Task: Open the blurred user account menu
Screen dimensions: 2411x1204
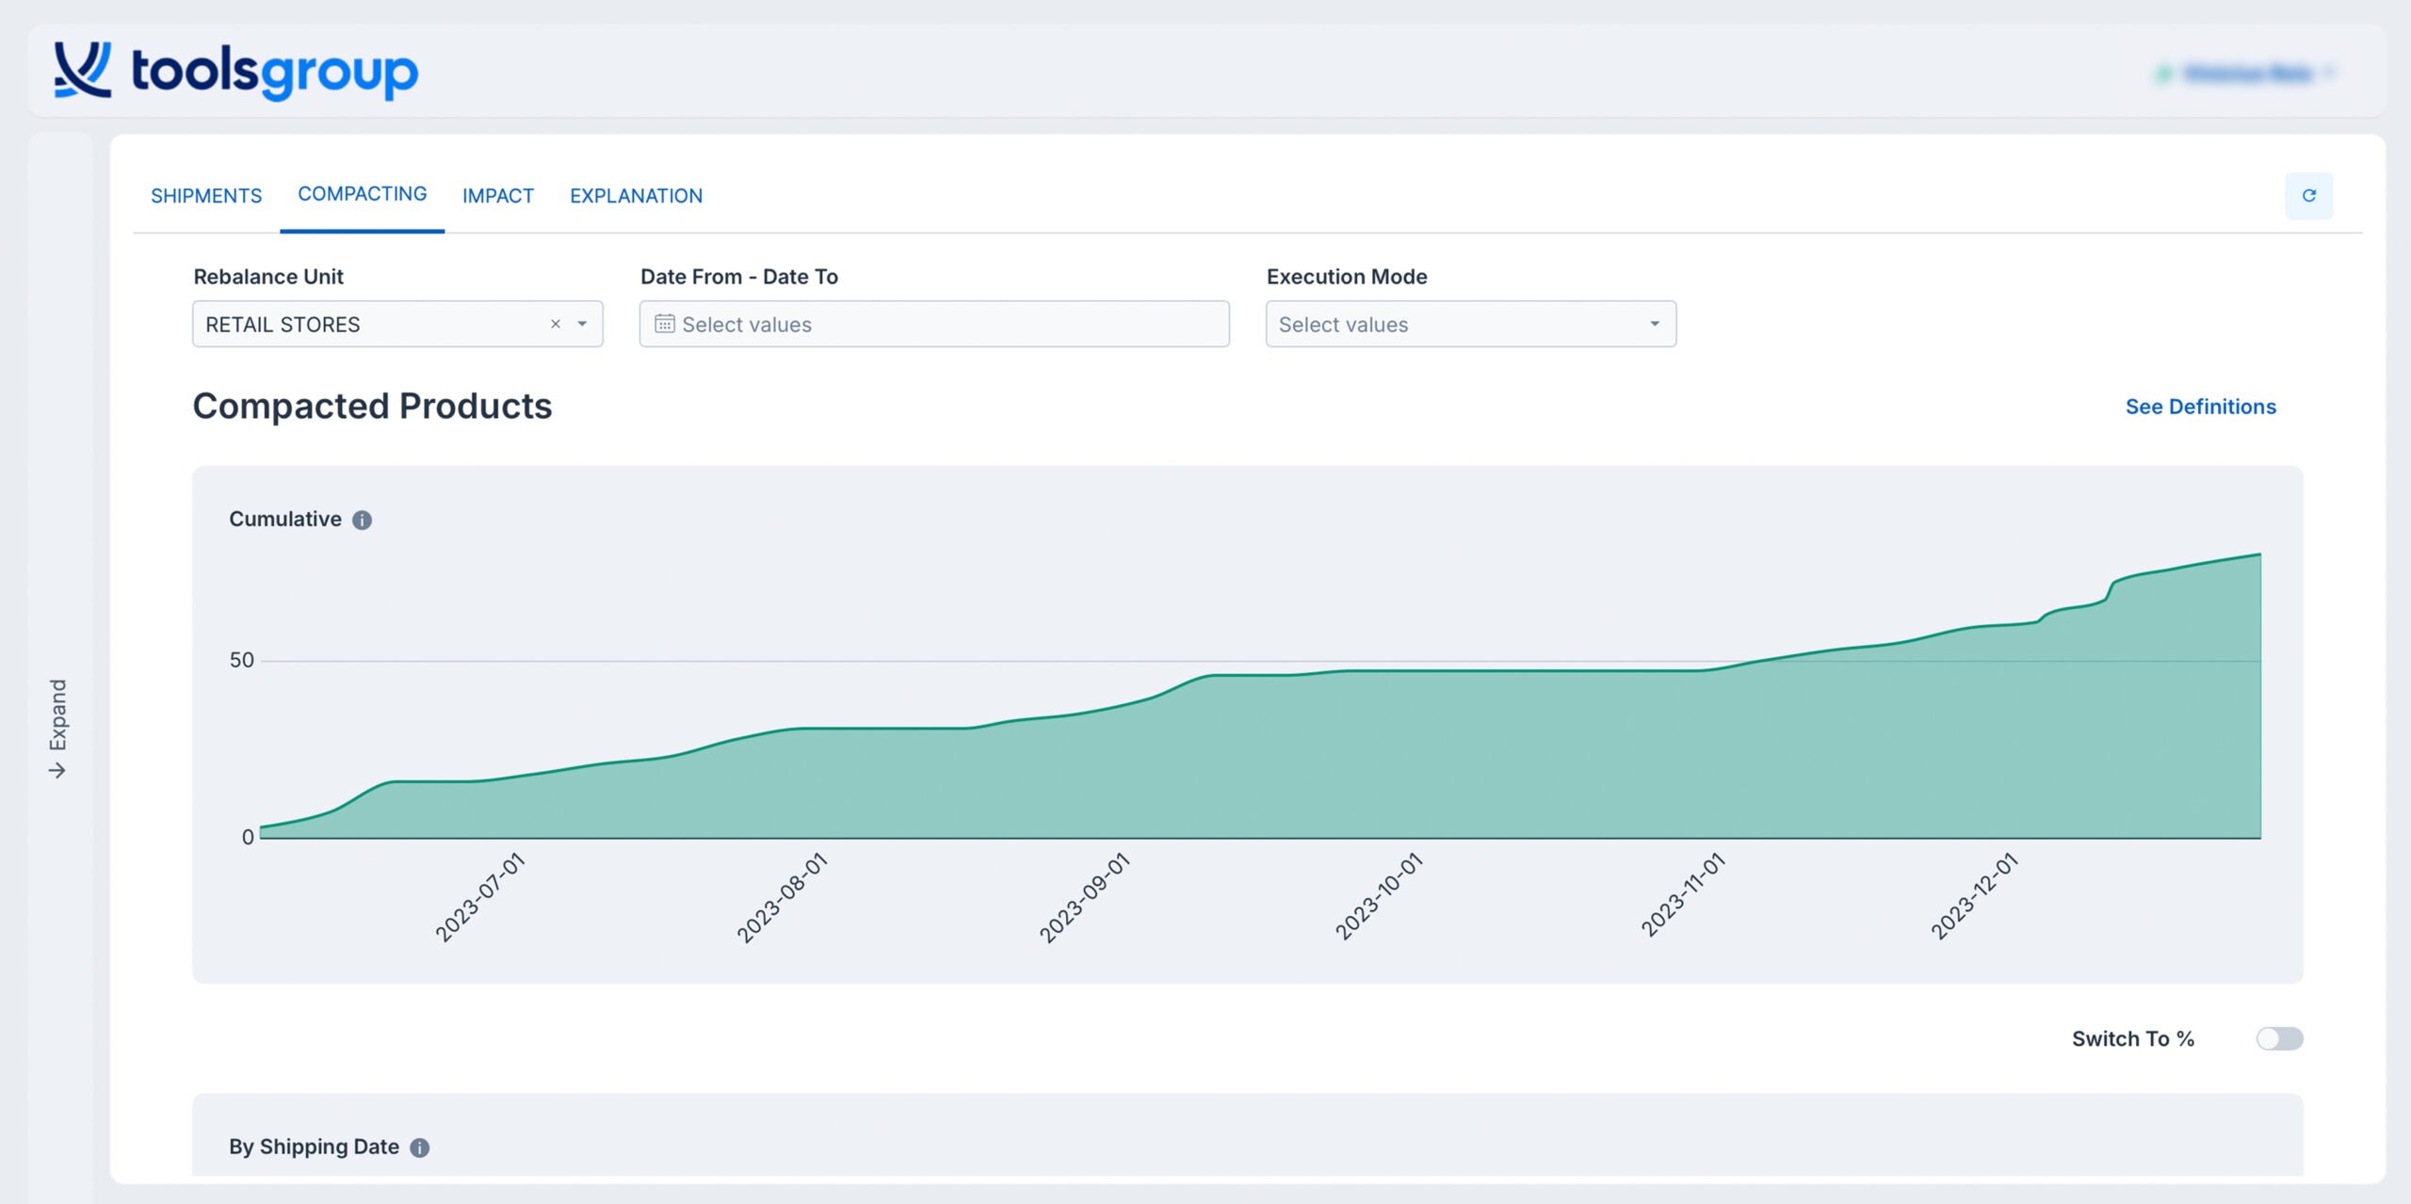Action: pyautogui.click(x=2246, y=72)
